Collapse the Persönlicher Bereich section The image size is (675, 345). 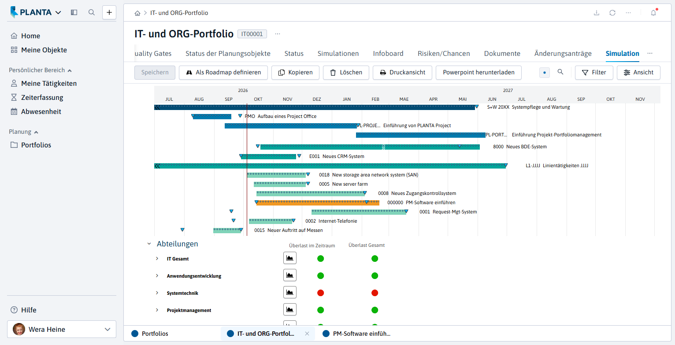tap(70, 70)
